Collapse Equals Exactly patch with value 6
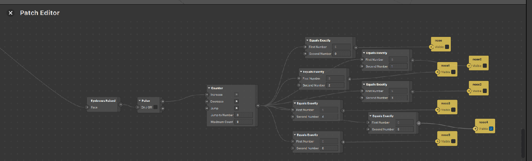 [x=295, y=135]
